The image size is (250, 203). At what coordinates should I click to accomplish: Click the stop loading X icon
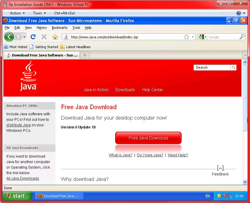(x=44, y=37)
